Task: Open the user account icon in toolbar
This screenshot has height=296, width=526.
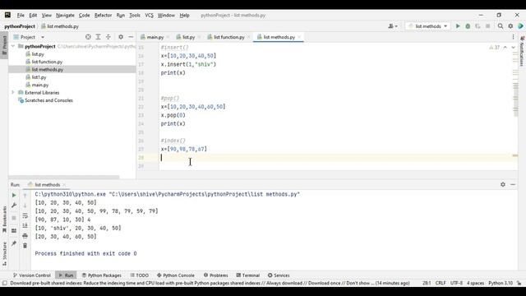Action: [x=393, y=26]
